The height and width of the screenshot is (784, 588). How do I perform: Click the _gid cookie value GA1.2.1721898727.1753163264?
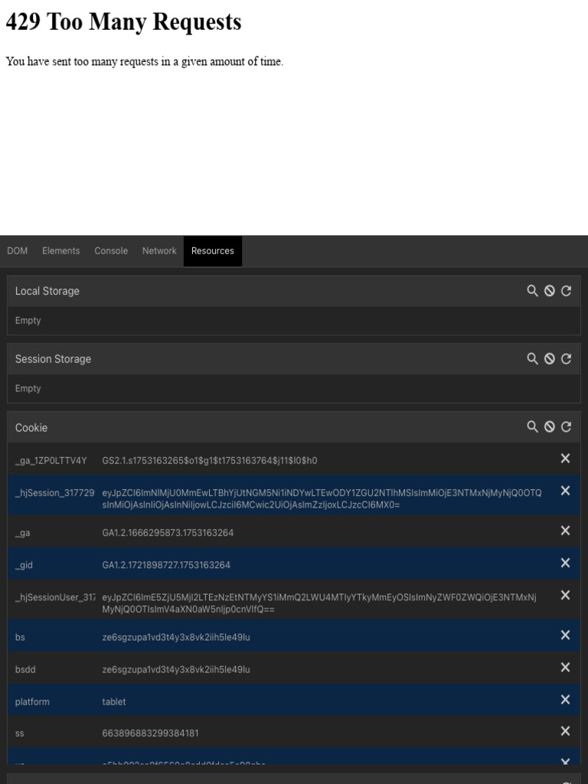coord(166,565)
